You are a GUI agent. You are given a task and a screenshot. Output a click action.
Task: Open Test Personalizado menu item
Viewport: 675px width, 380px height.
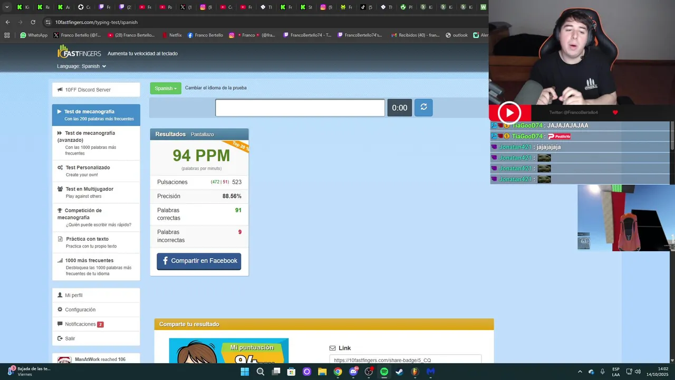click(x=96, y=171)
